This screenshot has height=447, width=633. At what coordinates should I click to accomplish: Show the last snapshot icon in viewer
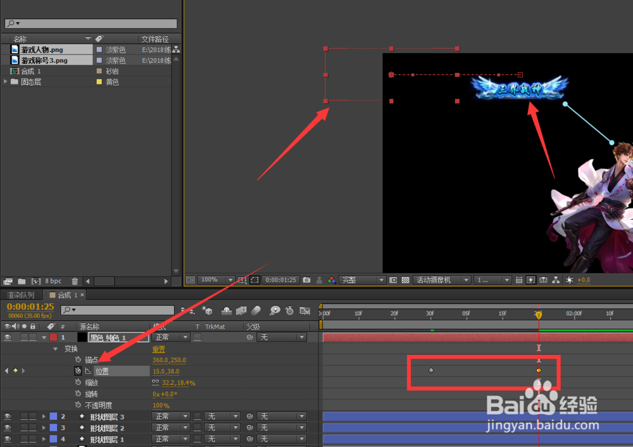(319, 280)
